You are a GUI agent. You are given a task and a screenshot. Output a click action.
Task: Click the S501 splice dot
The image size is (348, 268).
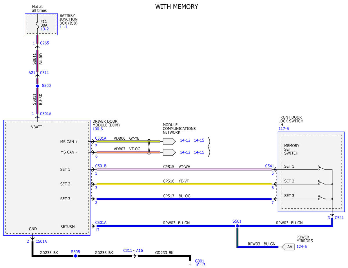coord(237,226)
